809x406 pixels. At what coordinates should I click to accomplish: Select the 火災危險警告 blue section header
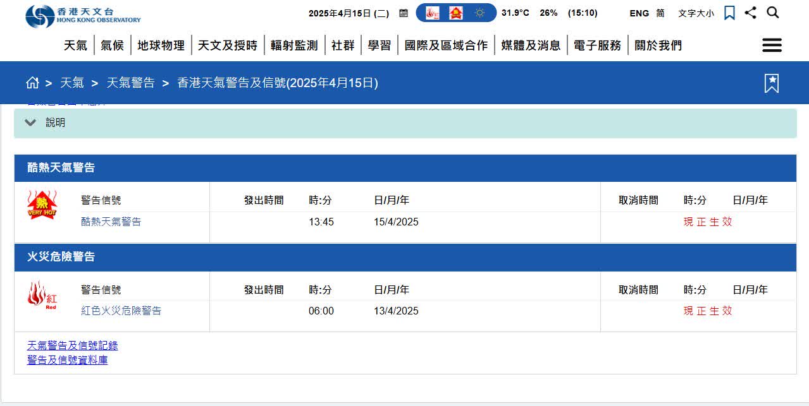pyautogui.click(x=405, y=257)
